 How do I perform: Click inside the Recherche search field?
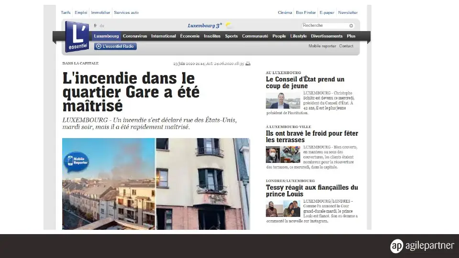(x=325, y=25)
